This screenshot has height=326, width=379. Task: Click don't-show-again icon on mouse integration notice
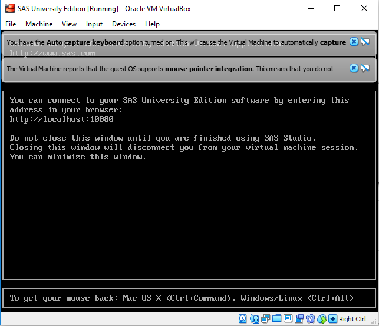365,68
